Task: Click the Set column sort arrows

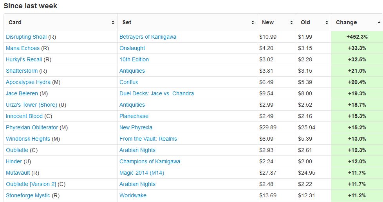Action: [x=253, y=23]
